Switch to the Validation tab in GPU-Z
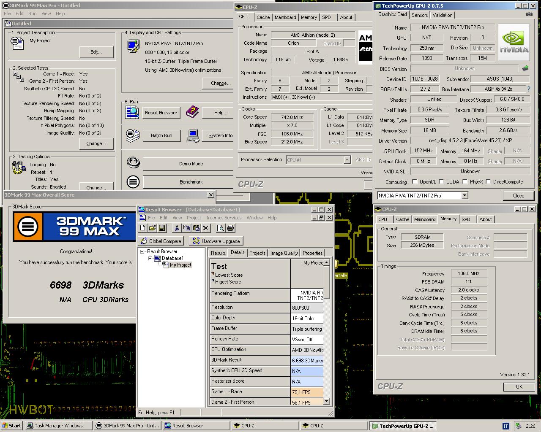The image size is (541, 432). [x=443, y=15]
